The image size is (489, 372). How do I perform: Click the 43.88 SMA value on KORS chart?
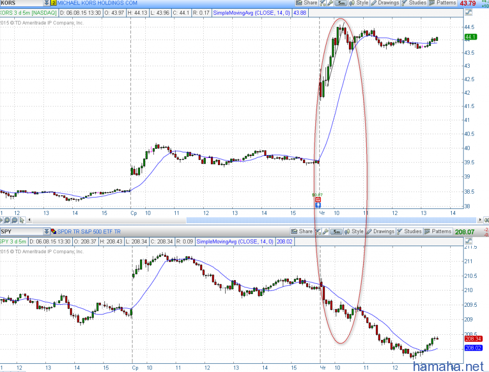(x=300, y=13)
